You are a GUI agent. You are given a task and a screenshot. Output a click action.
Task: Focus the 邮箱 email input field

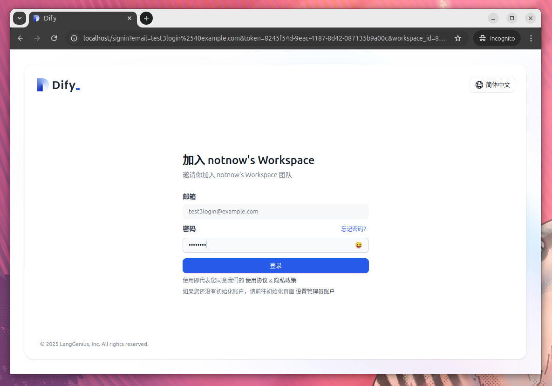click(275, 212)
